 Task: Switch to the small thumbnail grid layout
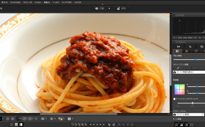pos(12,125)
